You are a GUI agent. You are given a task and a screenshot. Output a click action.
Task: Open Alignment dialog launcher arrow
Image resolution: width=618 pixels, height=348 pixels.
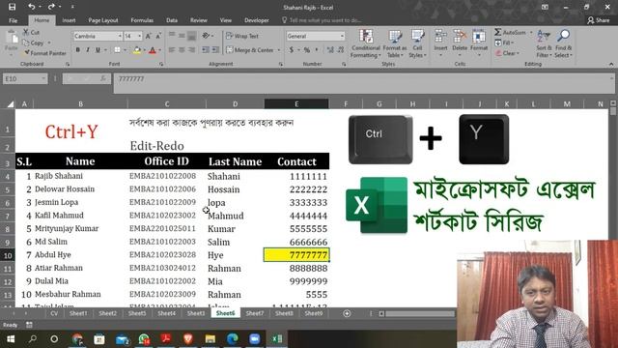281,64
